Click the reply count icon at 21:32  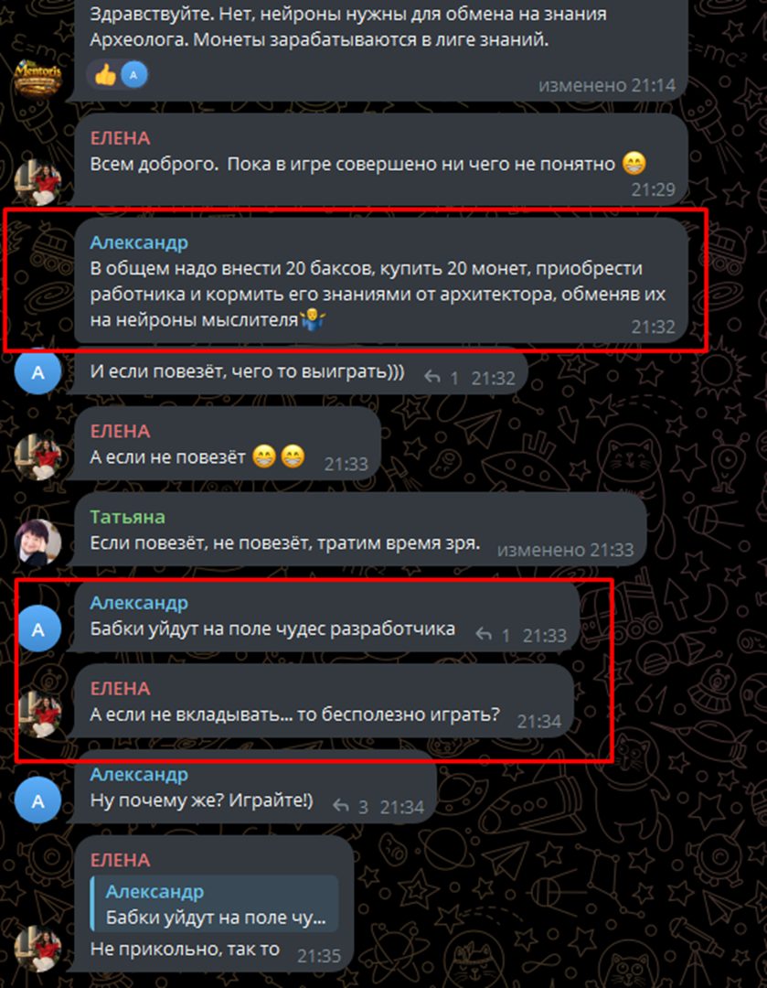(440, 378)
